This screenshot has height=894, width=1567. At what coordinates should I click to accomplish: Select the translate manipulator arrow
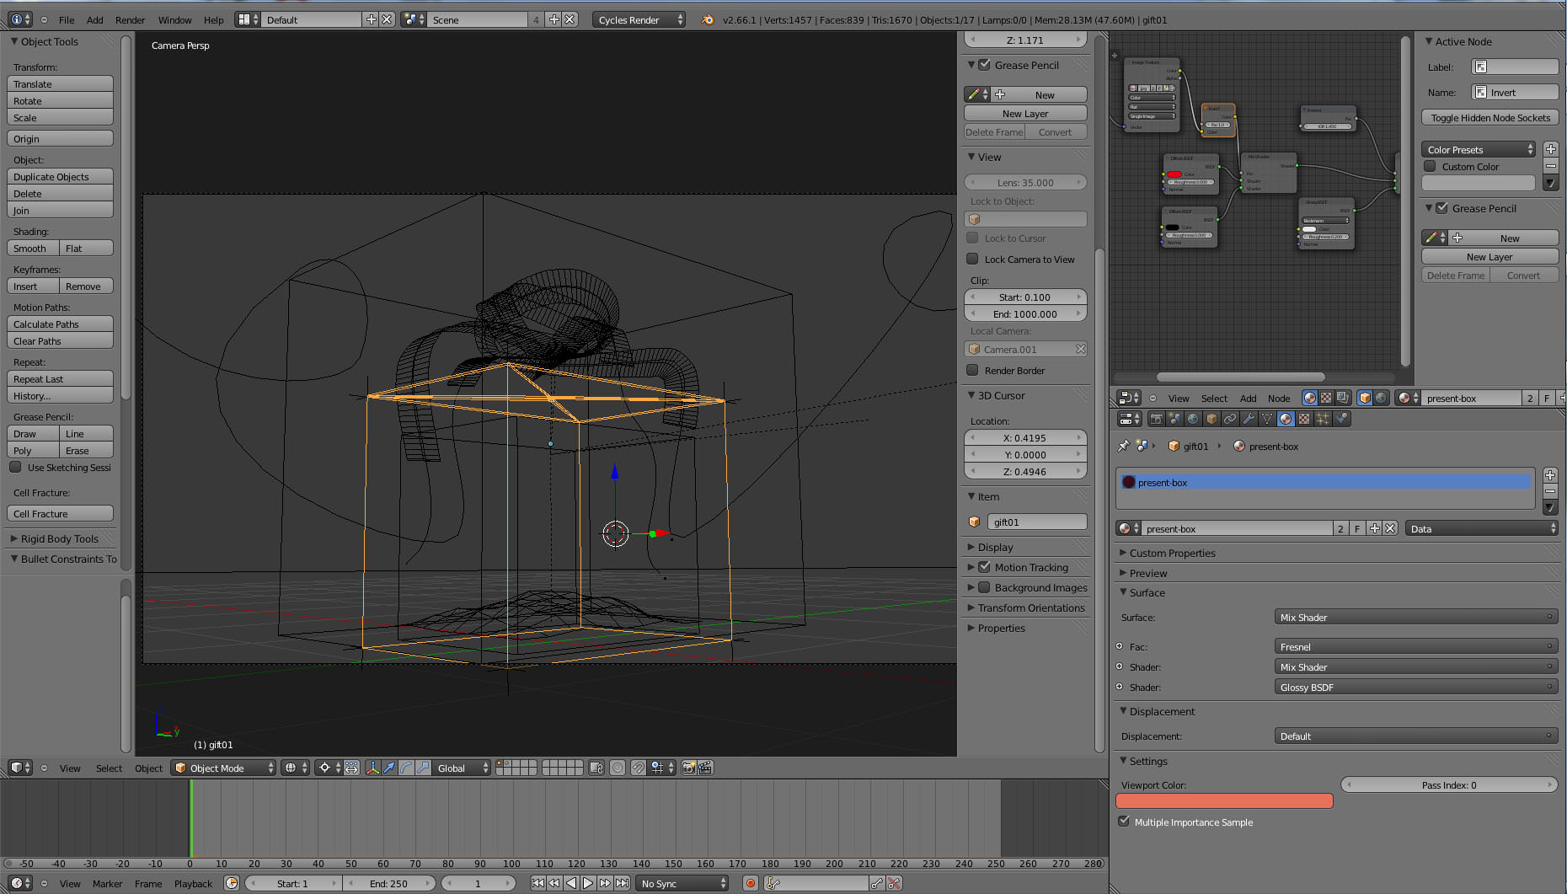389,768
